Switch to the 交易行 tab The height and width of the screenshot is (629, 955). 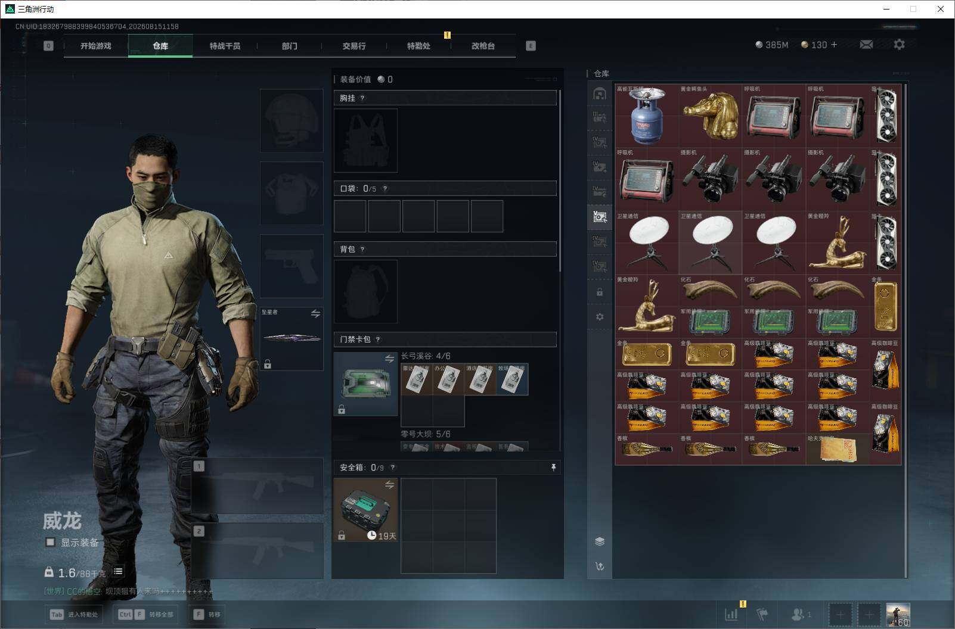(354, 46)
